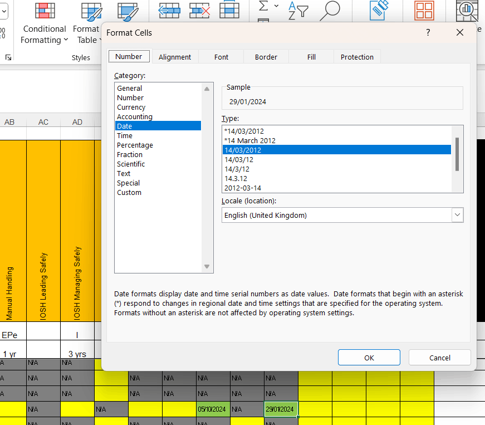Click the IOSH Leading Safely header cell
Screen dimensions: 485x425
pos(43,231)
